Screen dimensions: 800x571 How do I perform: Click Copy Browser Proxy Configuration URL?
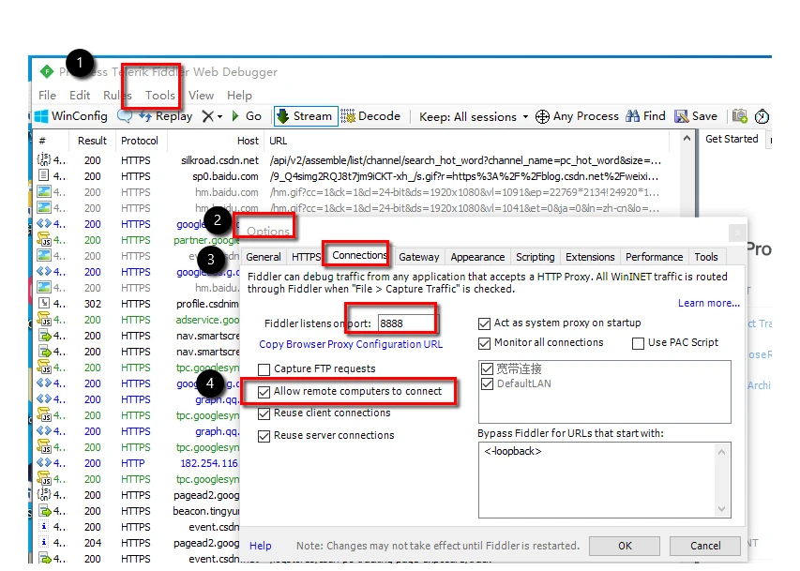tap(351, 344)
